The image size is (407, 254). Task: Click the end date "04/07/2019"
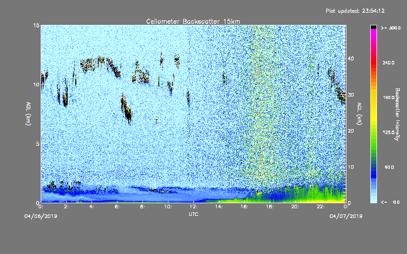point(346,216)
